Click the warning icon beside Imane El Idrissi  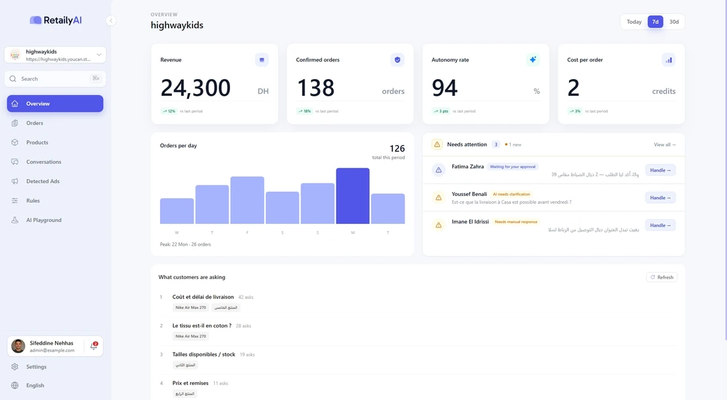[x=439, y=225]
